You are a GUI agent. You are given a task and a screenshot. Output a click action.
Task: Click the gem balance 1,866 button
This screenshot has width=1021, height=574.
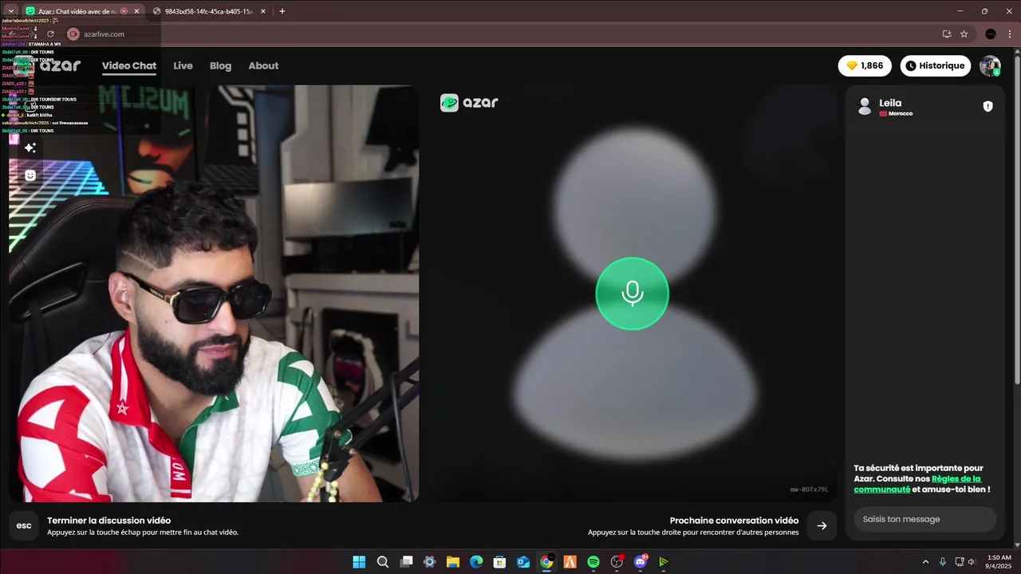coord(865,65)
